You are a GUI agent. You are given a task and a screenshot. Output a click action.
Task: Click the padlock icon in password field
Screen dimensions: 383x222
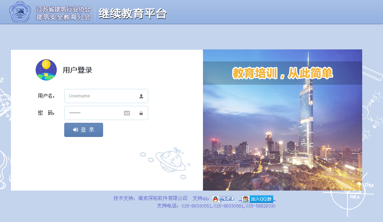click(x=141, y=113)
